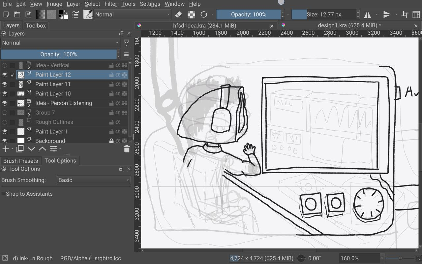Enable horizontal mirror tool
This screenshot has height=264, width=422.
pyautogui.click(x=368, y=15)
